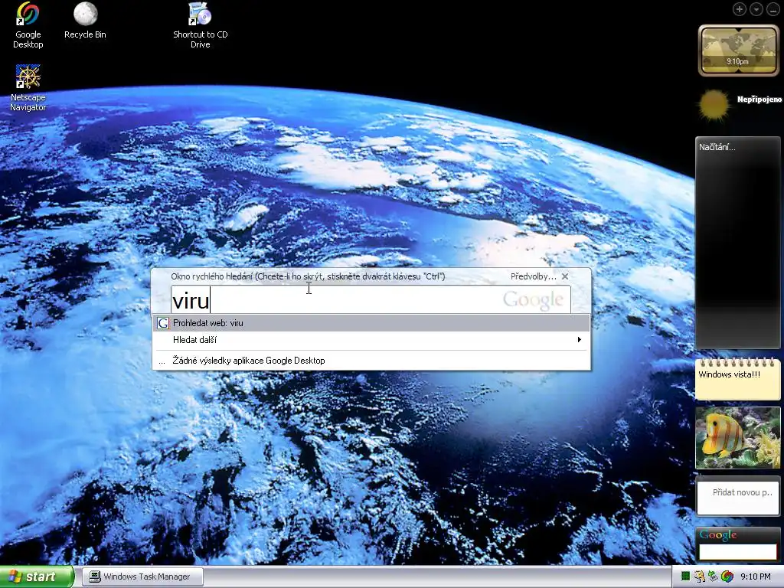
Task: Minimize the sidebar with the minus button
Action: click(773, 9)
